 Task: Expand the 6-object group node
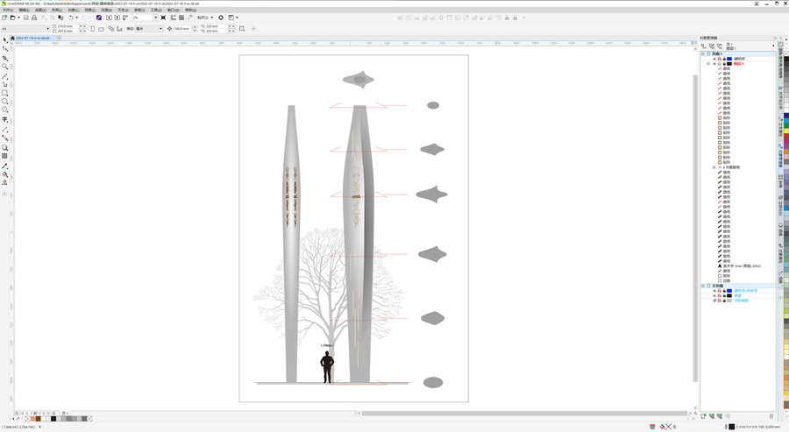point(714,167)
